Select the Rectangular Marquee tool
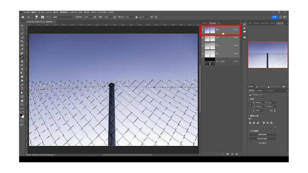 point(22,30)
